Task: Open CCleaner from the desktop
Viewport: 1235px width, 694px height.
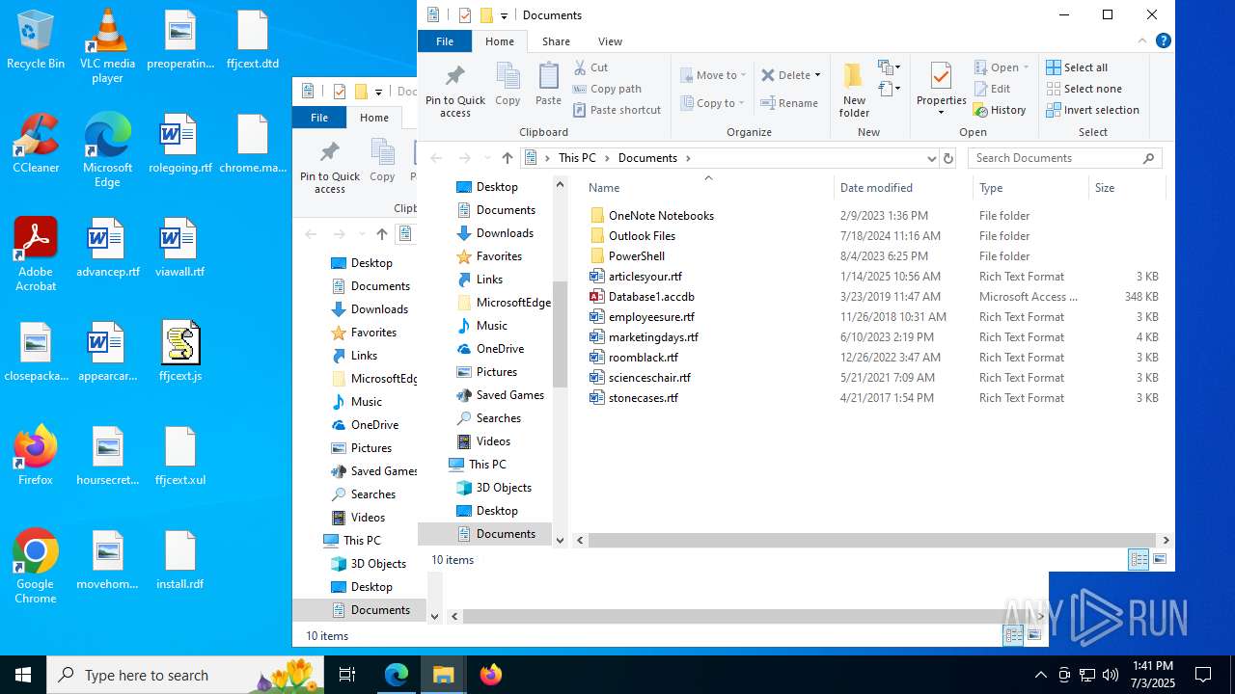Action: coord(36,145)
